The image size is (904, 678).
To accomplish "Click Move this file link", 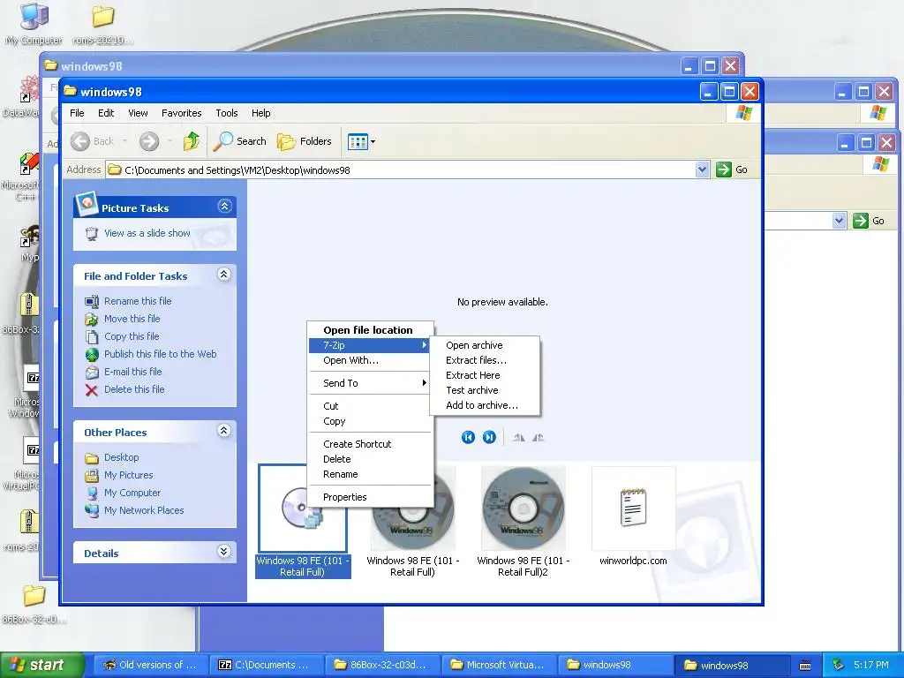I will coord(132,319).
